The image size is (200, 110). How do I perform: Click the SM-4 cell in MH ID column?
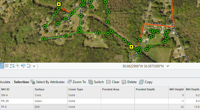click(x=17, y=95)
